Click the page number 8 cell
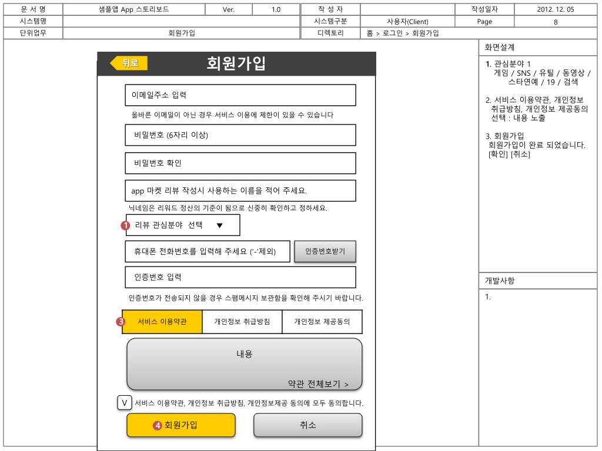602x451 pixels. click(x=556, y=22)
